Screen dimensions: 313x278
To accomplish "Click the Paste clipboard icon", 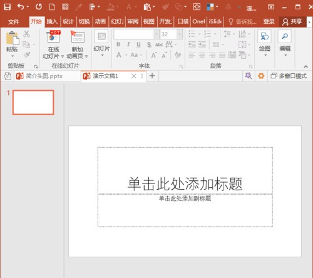I will (13, 38).
